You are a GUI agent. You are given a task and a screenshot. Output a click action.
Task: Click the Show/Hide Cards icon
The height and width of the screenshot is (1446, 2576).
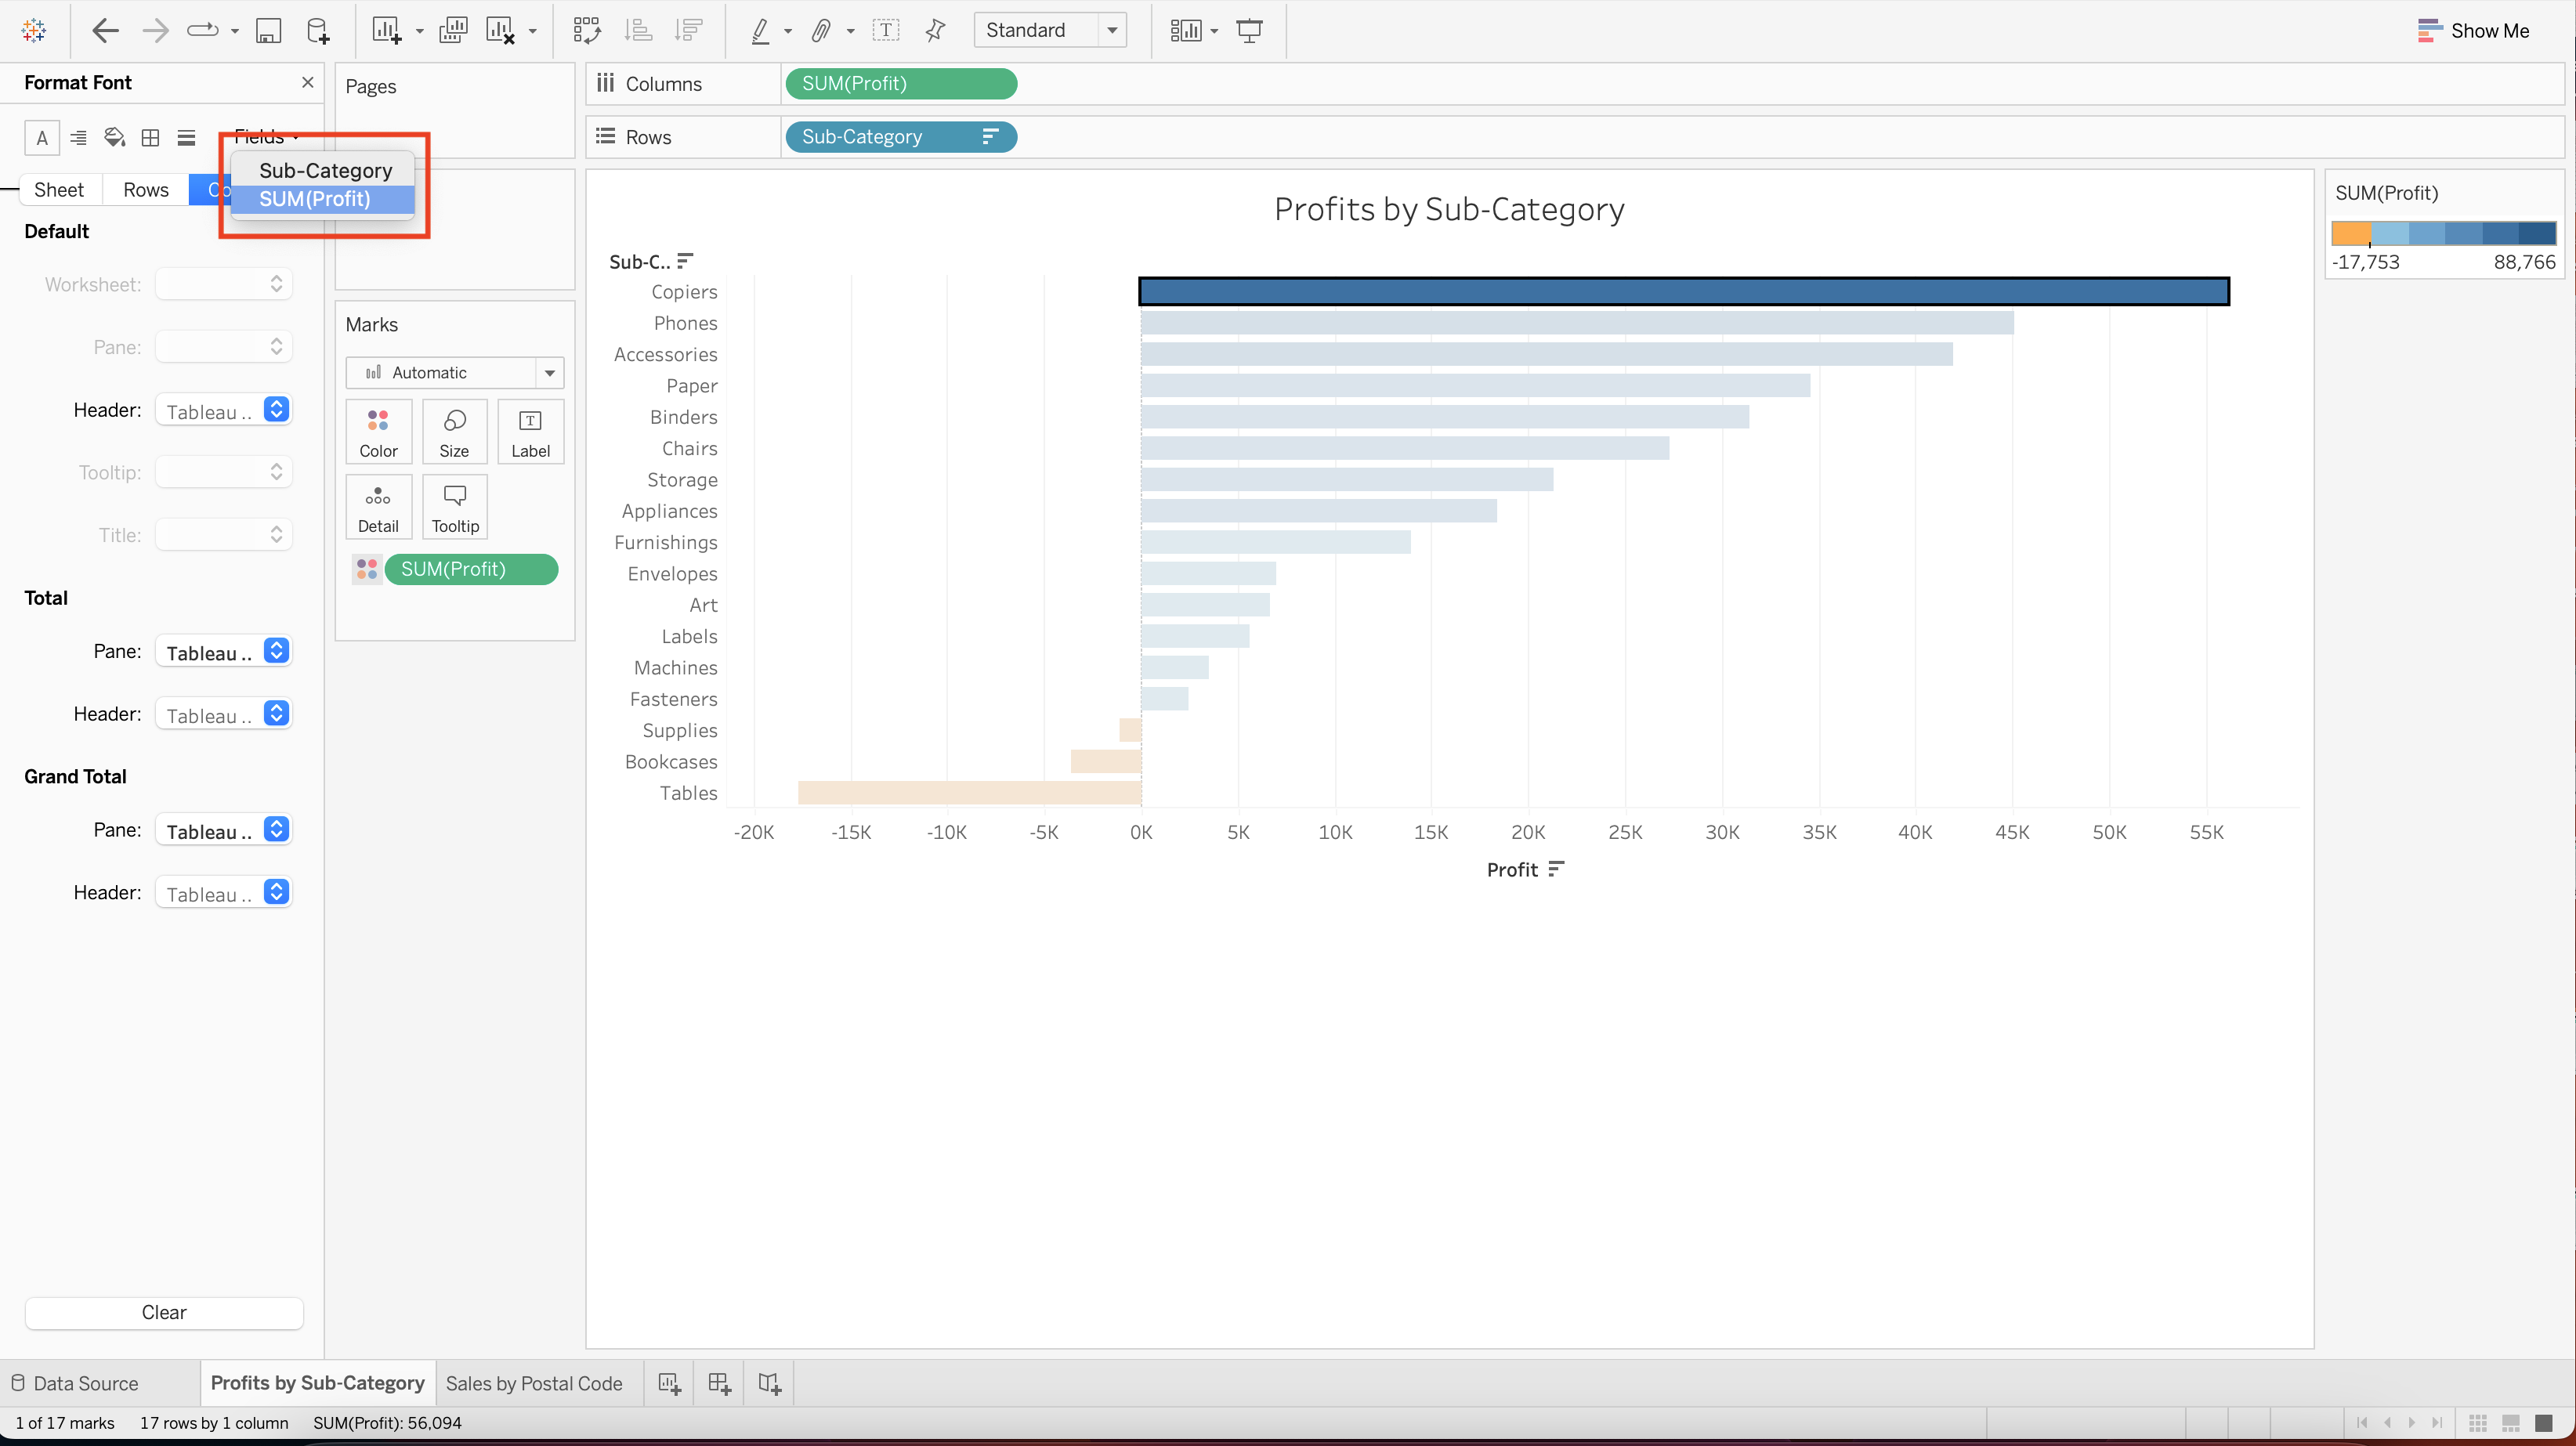point(1186,31)
